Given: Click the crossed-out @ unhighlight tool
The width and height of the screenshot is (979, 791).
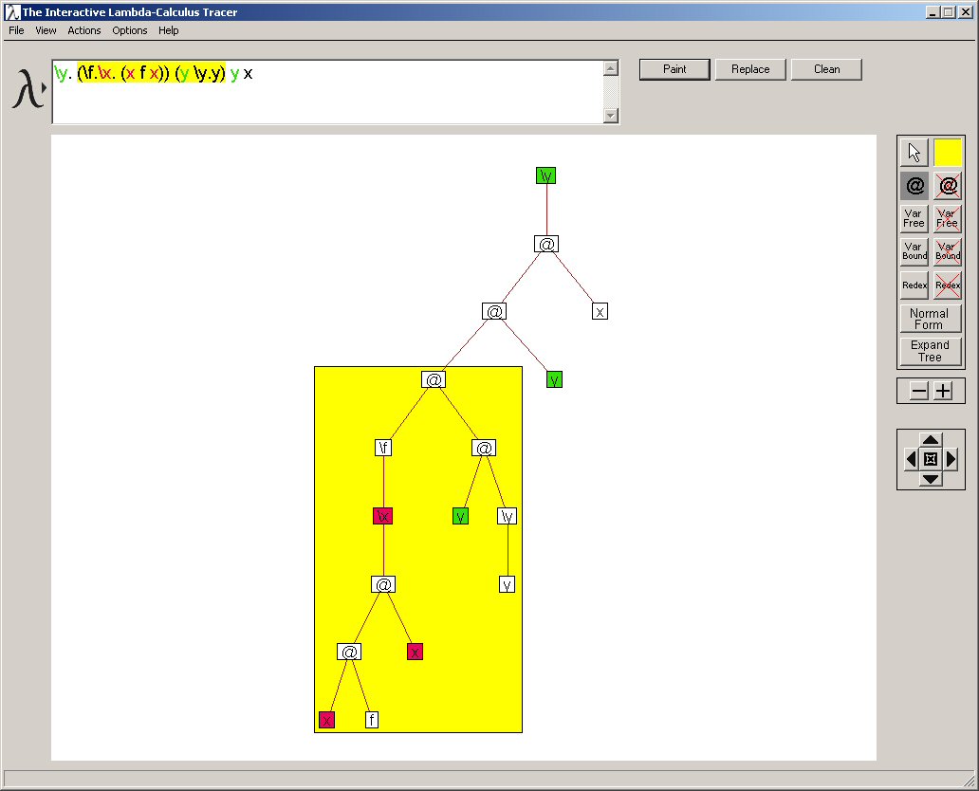Looking at the screenshot, I should (x=948, y=186).
